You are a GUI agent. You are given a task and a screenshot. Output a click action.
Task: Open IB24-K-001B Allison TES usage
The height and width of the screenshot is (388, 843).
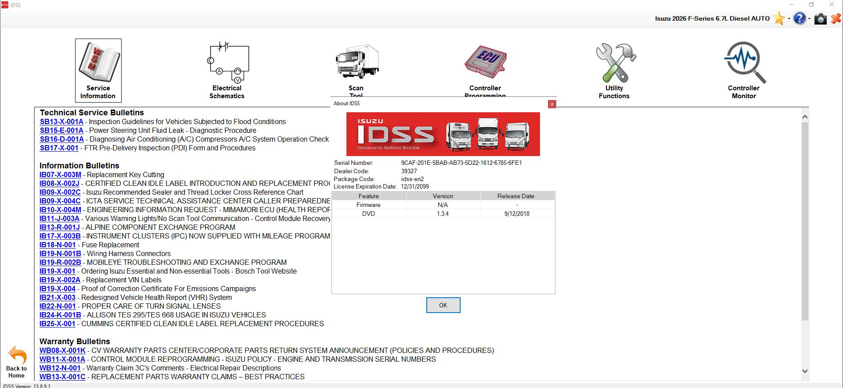tap(60, 315)
